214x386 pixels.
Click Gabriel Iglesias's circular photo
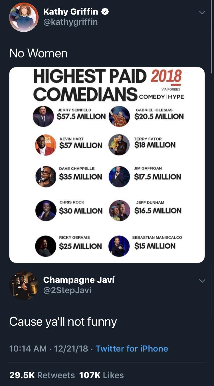coord(120,116)
